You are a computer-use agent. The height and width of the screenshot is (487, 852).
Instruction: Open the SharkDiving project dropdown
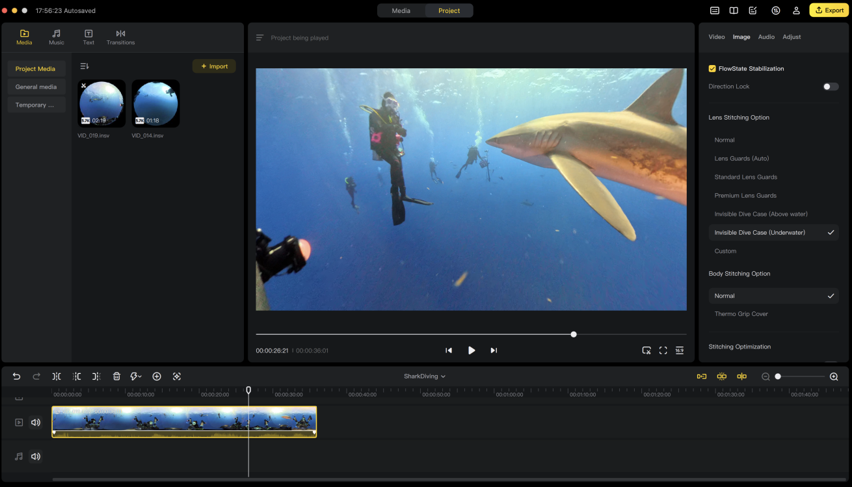click(x=425, y=376)
